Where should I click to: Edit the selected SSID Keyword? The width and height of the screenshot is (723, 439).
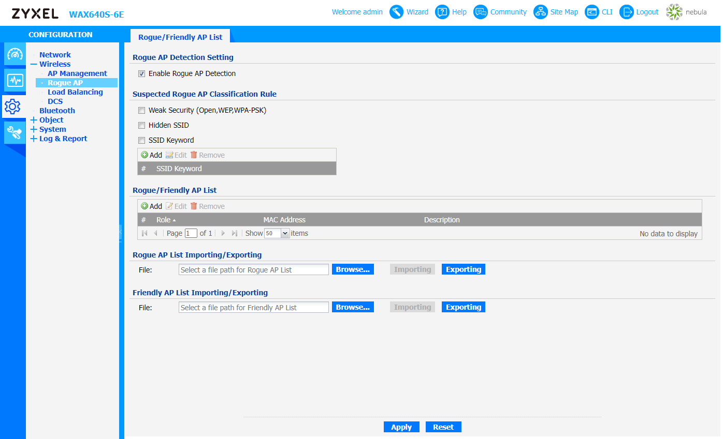(x=176, y=155)
